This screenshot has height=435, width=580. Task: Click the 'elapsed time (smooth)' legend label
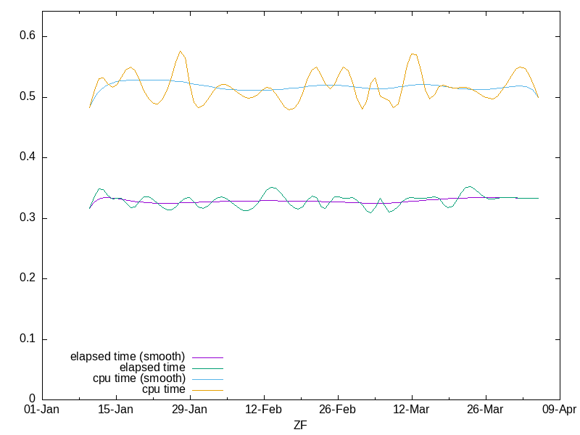point(128,357)
